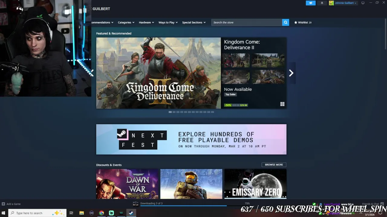Click the Steam announcements megaphone icon
Image resolution: width=387 pixels, height=217 pixels.
point(311,3)
